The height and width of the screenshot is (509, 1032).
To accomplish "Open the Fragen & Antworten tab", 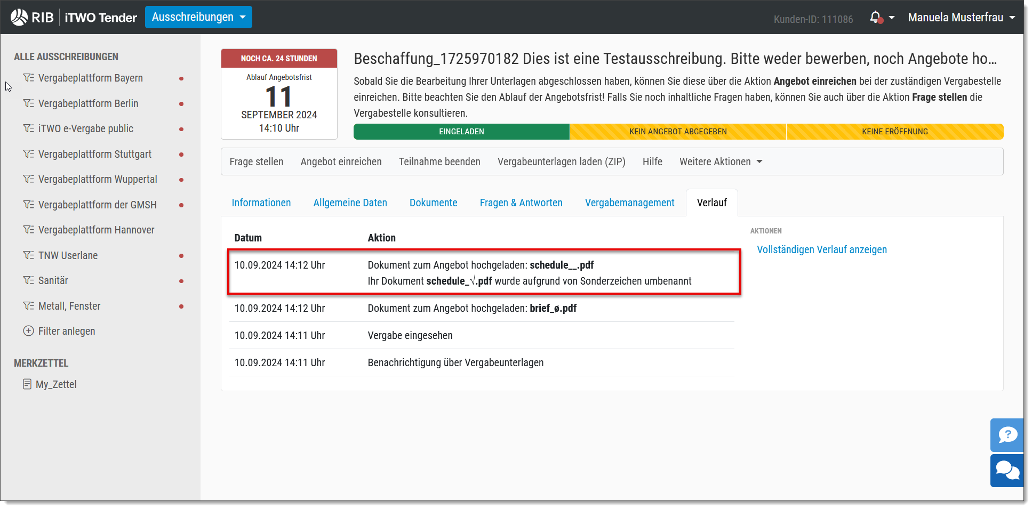I will coord(521,203).
